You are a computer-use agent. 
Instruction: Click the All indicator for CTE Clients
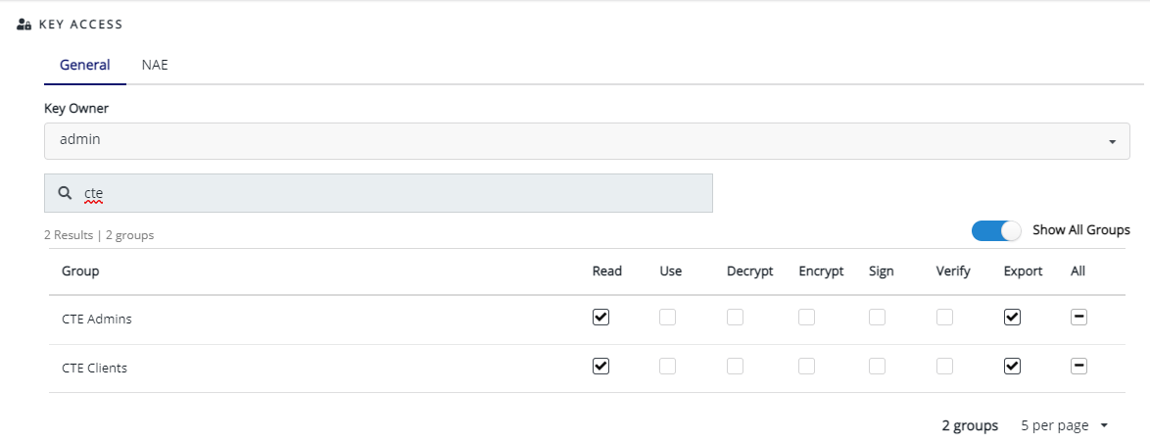pos(1078,366)
